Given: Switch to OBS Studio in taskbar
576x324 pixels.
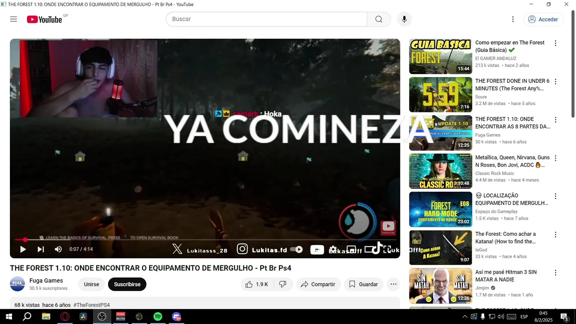Looking at the screenshot, I should 102,317.
